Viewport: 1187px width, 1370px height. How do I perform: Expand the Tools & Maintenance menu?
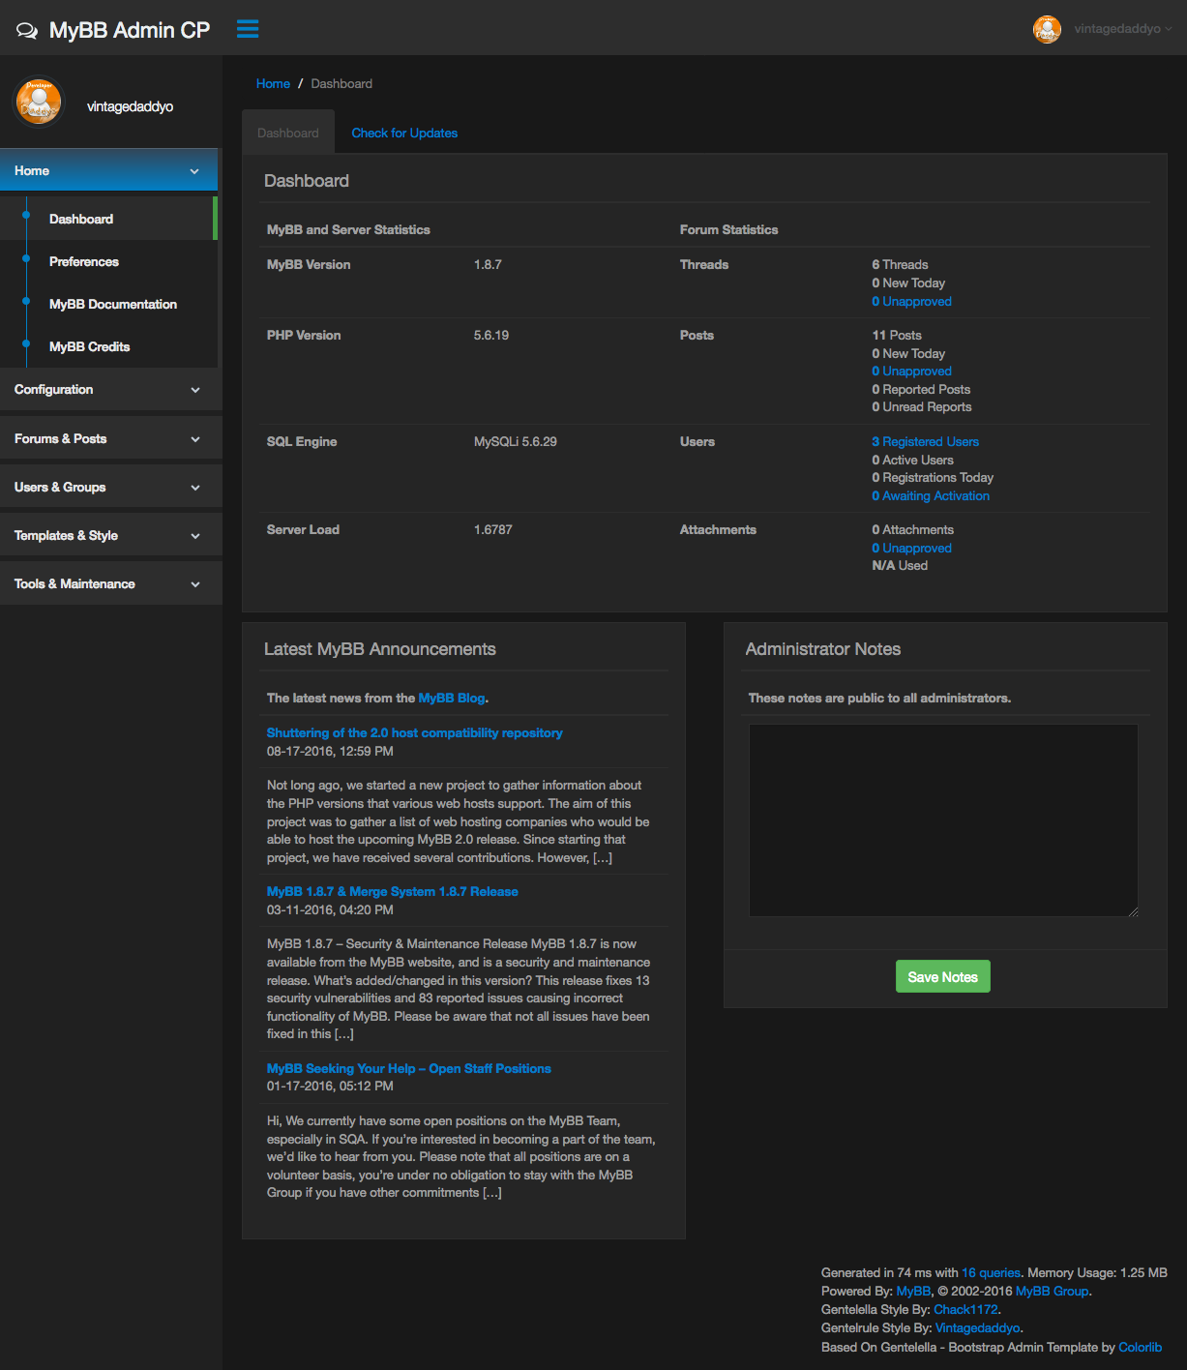pos(108,584)
